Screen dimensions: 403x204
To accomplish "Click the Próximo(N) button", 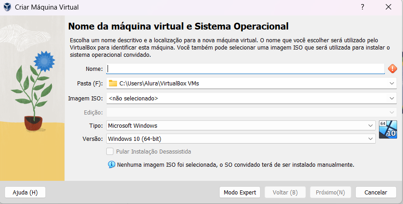I will point(330,193).
